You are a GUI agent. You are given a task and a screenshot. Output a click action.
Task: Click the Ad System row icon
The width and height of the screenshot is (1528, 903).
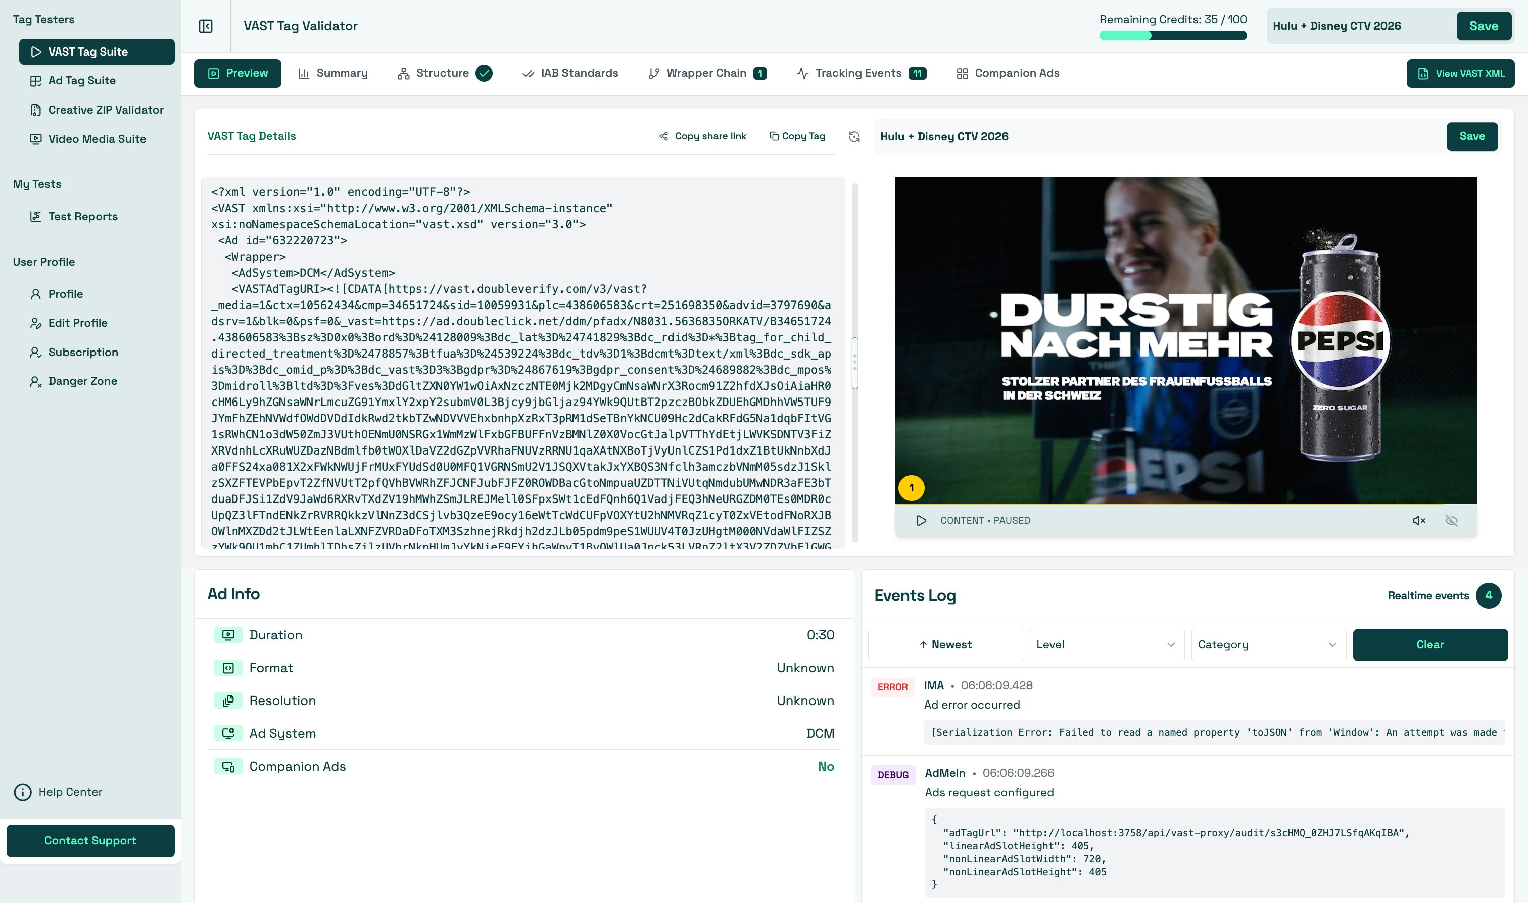[228, 733]
